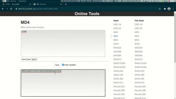This screenshot has width=176, height=99.
Task: Open SHA224 in the Hash column
Action: (x=117, y=48)
